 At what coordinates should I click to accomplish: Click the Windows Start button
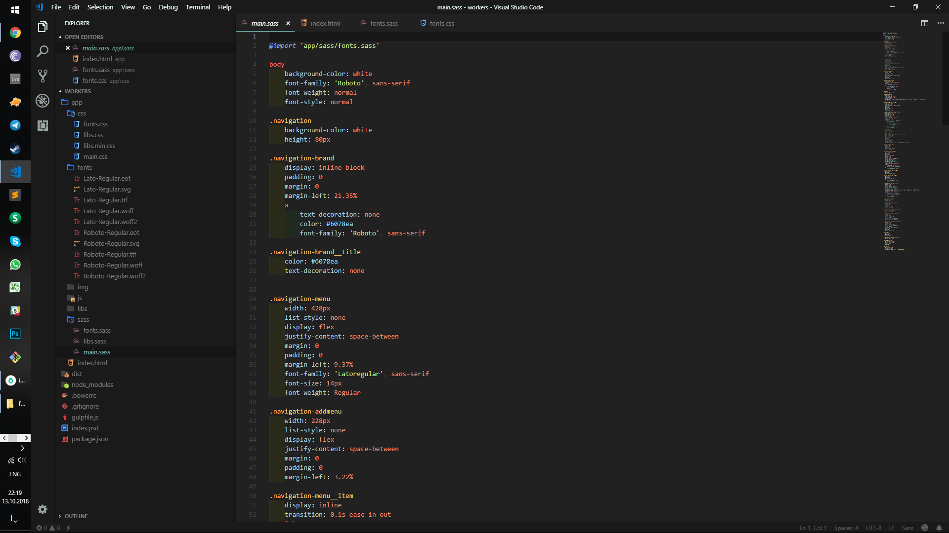tap(15, 9)
